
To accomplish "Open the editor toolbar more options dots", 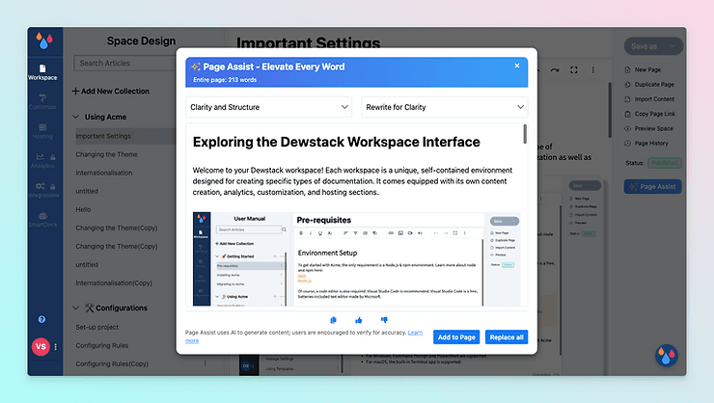I will pos(592,70).
